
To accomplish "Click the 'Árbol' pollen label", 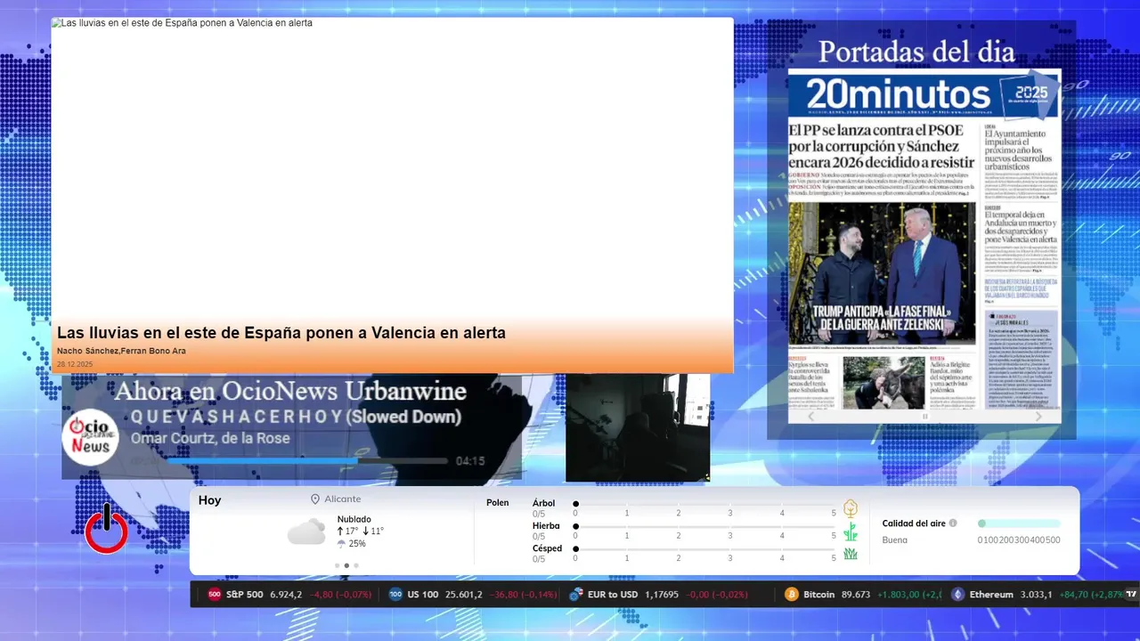I will [x=543, y=503].
